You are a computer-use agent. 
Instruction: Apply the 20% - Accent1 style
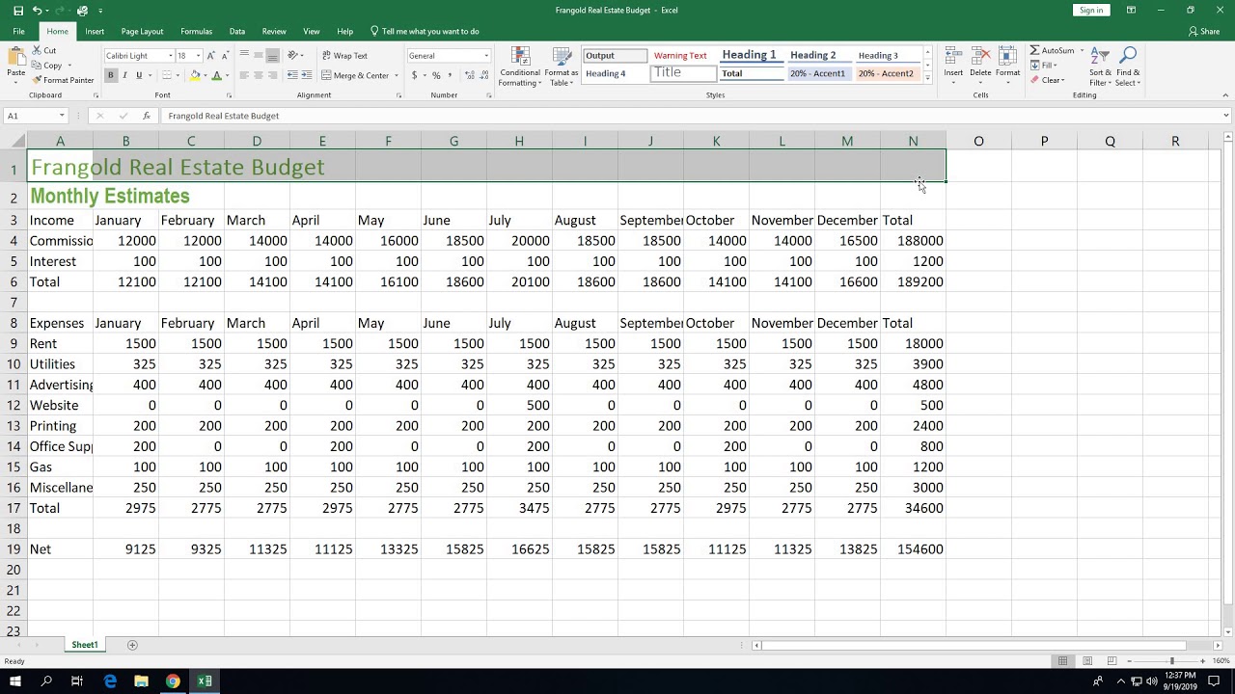click(818, 73)
